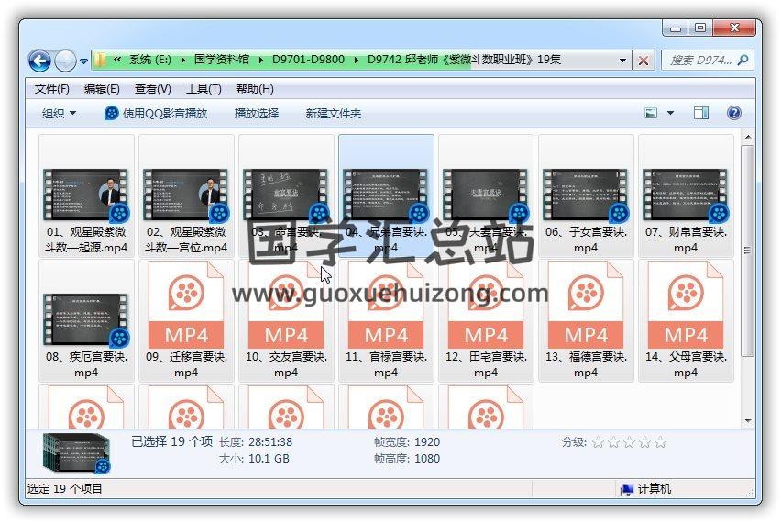Select MP4 file icon 14、父母宫要诀
The image size is (781, 524).
[686, 305]
